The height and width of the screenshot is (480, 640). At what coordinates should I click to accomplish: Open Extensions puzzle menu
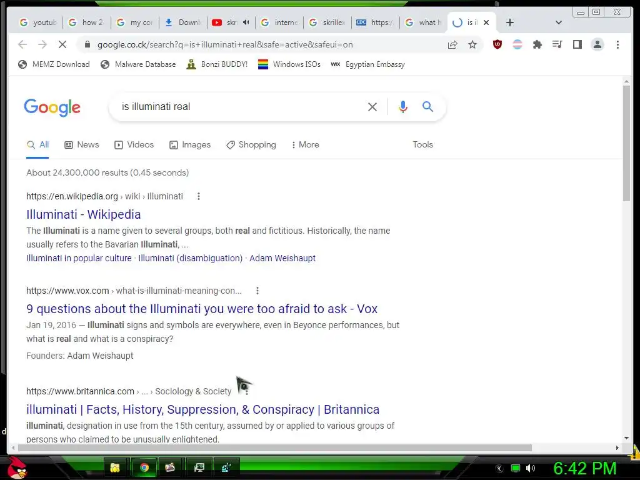[537, 44]
